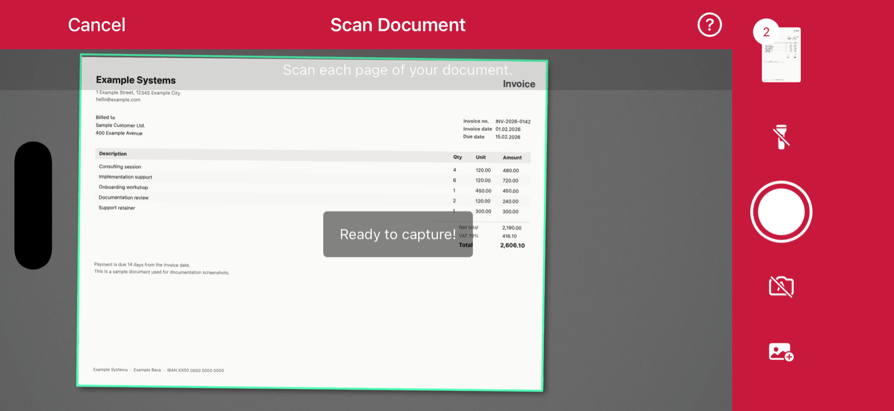Open the help question mark icon
This screenshot has width=894, height=411.
click(x=710, y=25)
